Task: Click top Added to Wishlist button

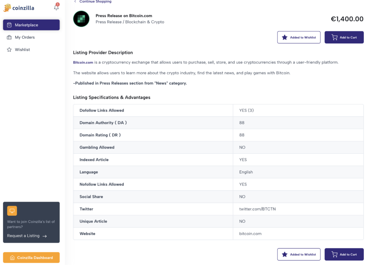Action: coord(299,37)
